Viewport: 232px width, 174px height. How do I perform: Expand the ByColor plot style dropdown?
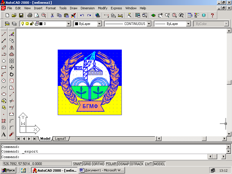point(226,24)
